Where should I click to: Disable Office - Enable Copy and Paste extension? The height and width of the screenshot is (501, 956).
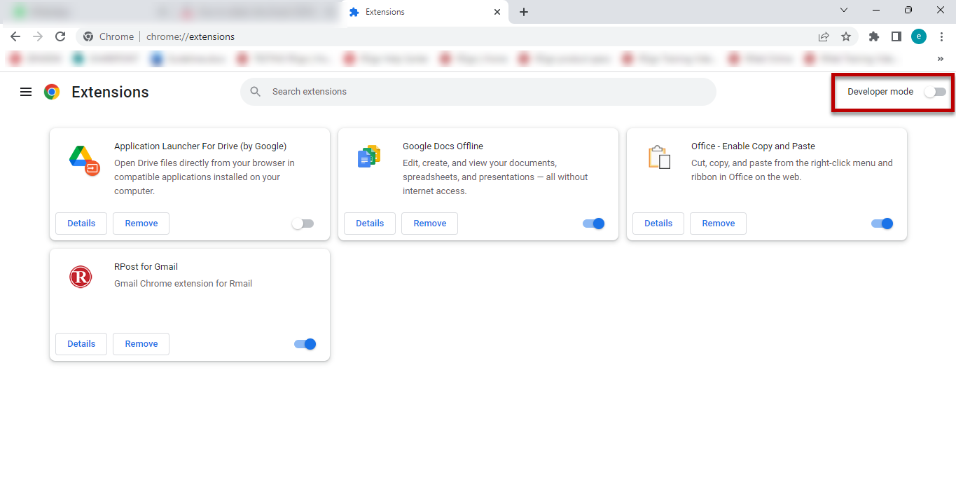pyautogui.click(x=882, y=224)
